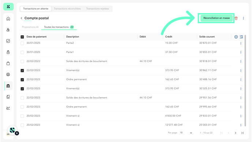
Task: Toggle the select-all header checkbox
Action: pyautogui.click(x=22, y=37)
